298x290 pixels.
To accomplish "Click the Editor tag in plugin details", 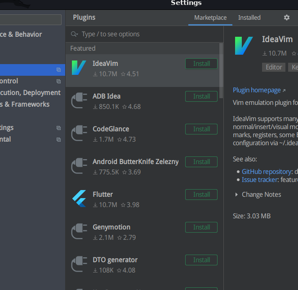I will pos(274,67).
